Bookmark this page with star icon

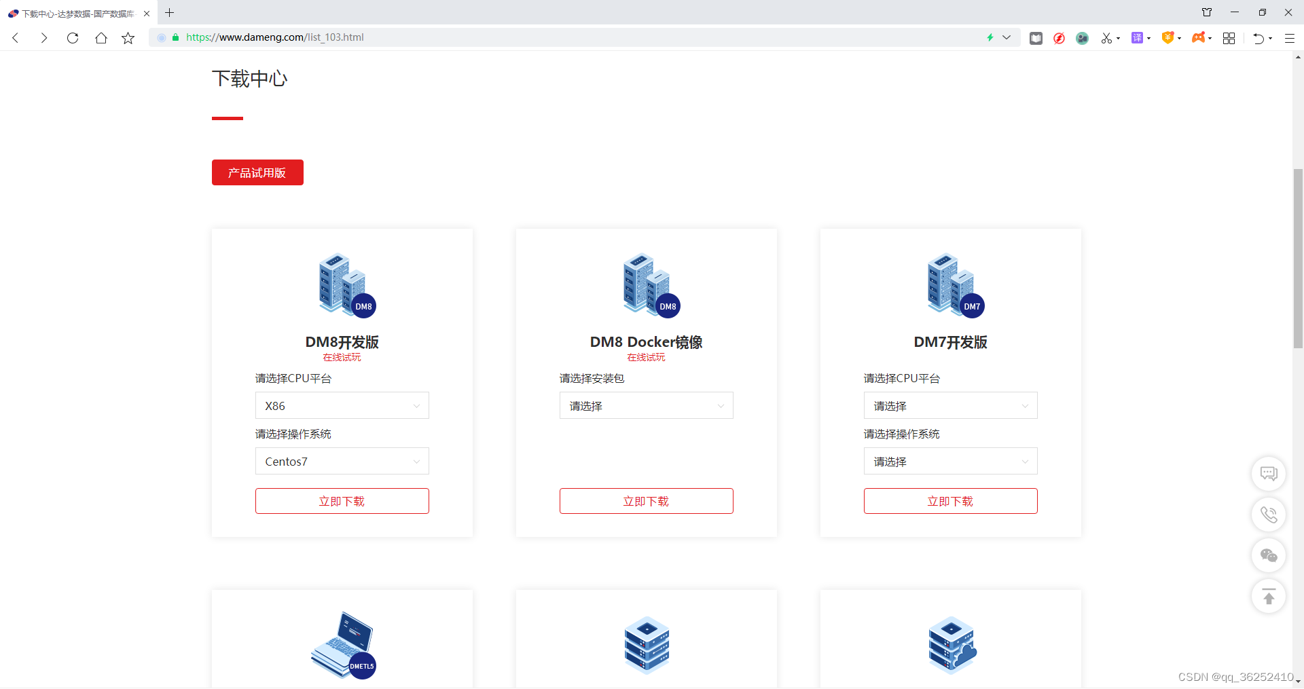[x=128, y=38]
